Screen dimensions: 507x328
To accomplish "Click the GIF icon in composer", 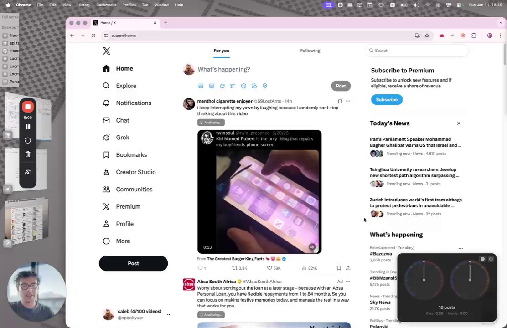I will pyautogui.click(x=212, y=86).
